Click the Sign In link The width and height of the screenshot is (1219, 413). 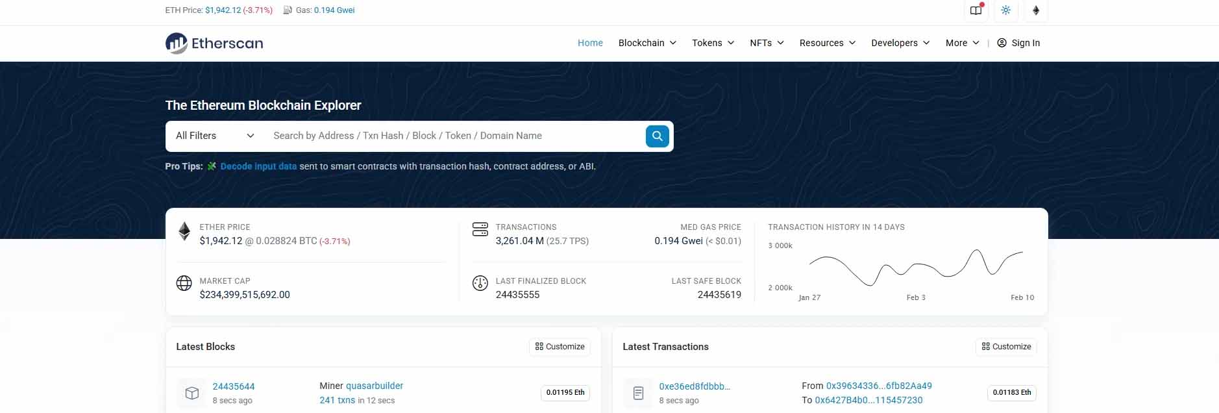point(1025,43)
